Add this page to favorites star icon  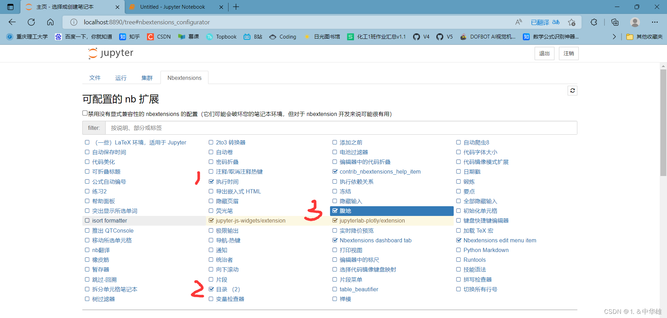(571, 22)
